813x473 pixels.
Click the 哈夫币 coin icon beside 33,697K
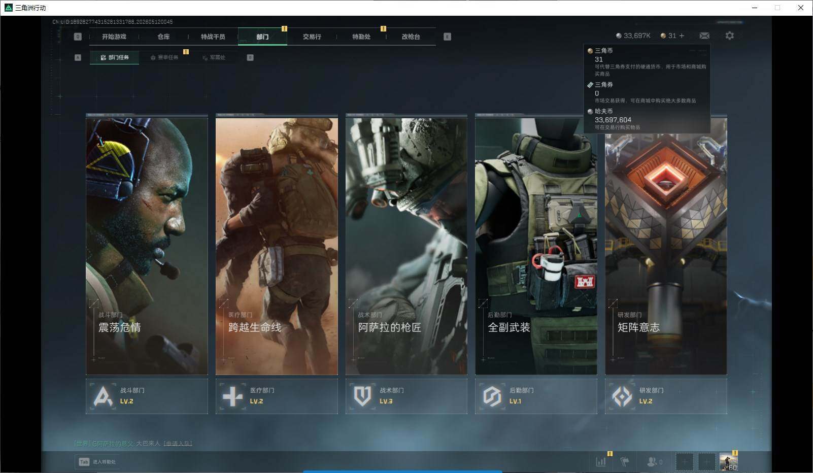click(619, 36)
